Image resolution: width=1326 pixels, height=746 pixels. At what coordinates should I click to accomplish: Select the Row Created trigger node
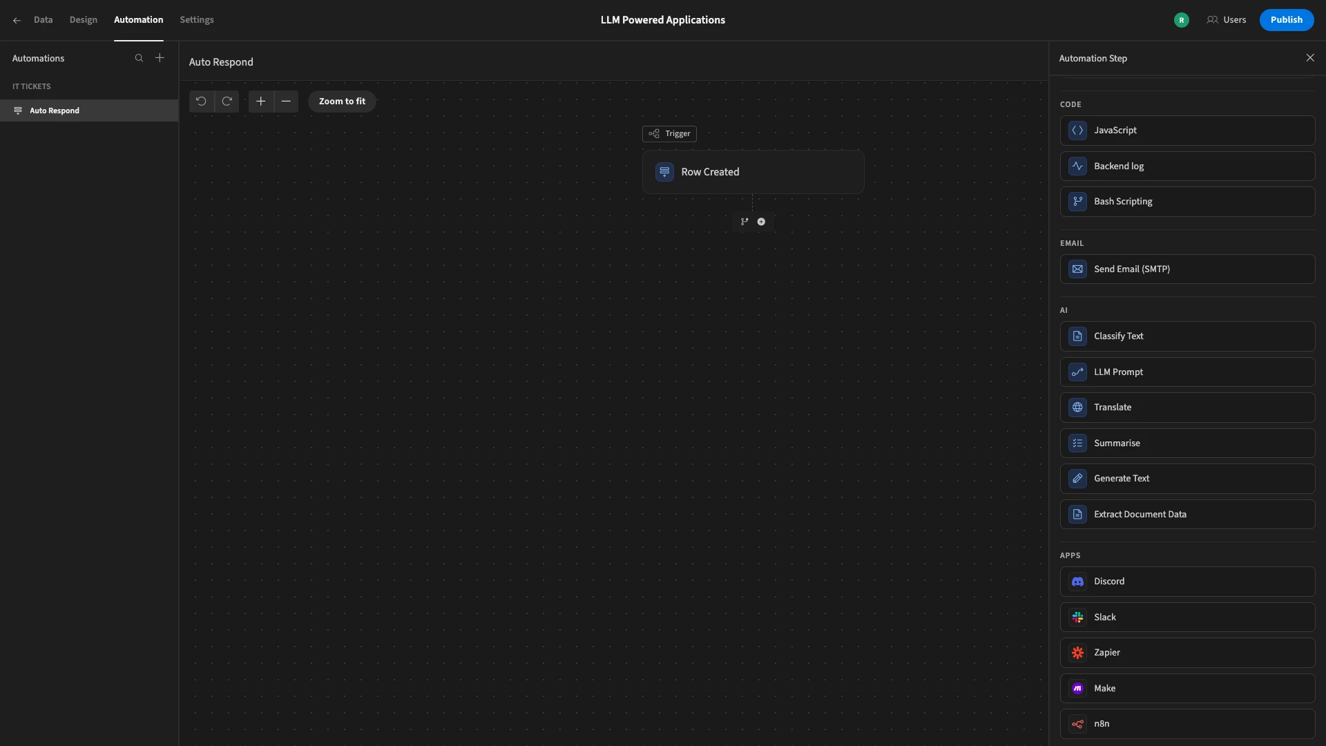point(753,172)
